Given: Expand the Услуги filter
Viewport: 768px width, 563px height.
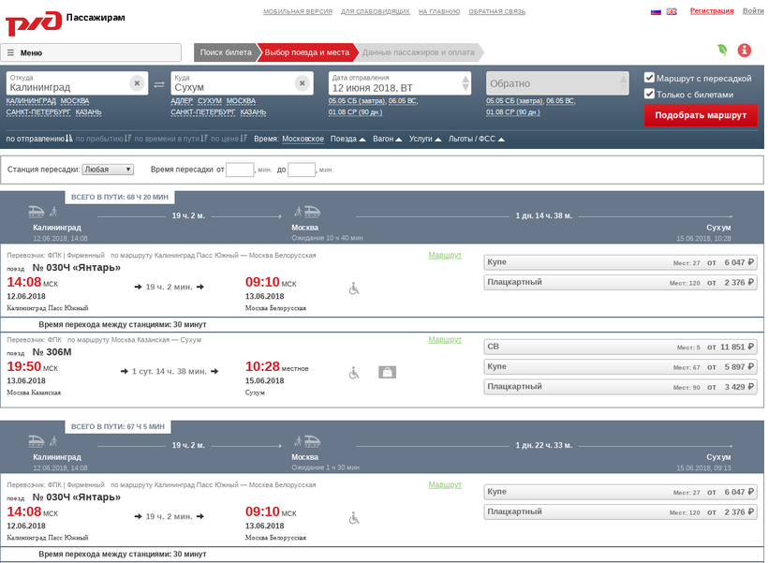Looking at the screenshot, I should 425,139.
